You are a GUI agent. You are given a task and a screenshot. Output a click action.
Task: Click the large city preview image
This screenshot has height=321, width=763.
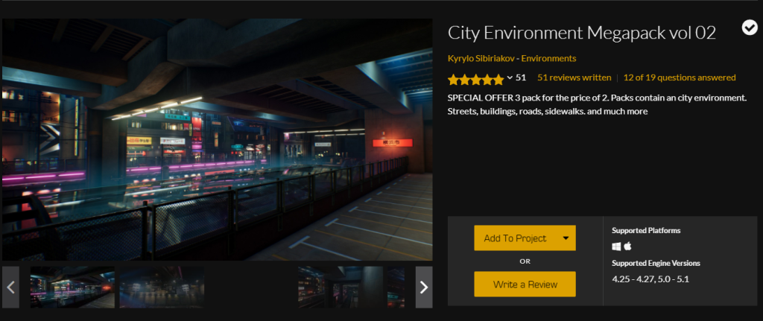pos(217,139)
